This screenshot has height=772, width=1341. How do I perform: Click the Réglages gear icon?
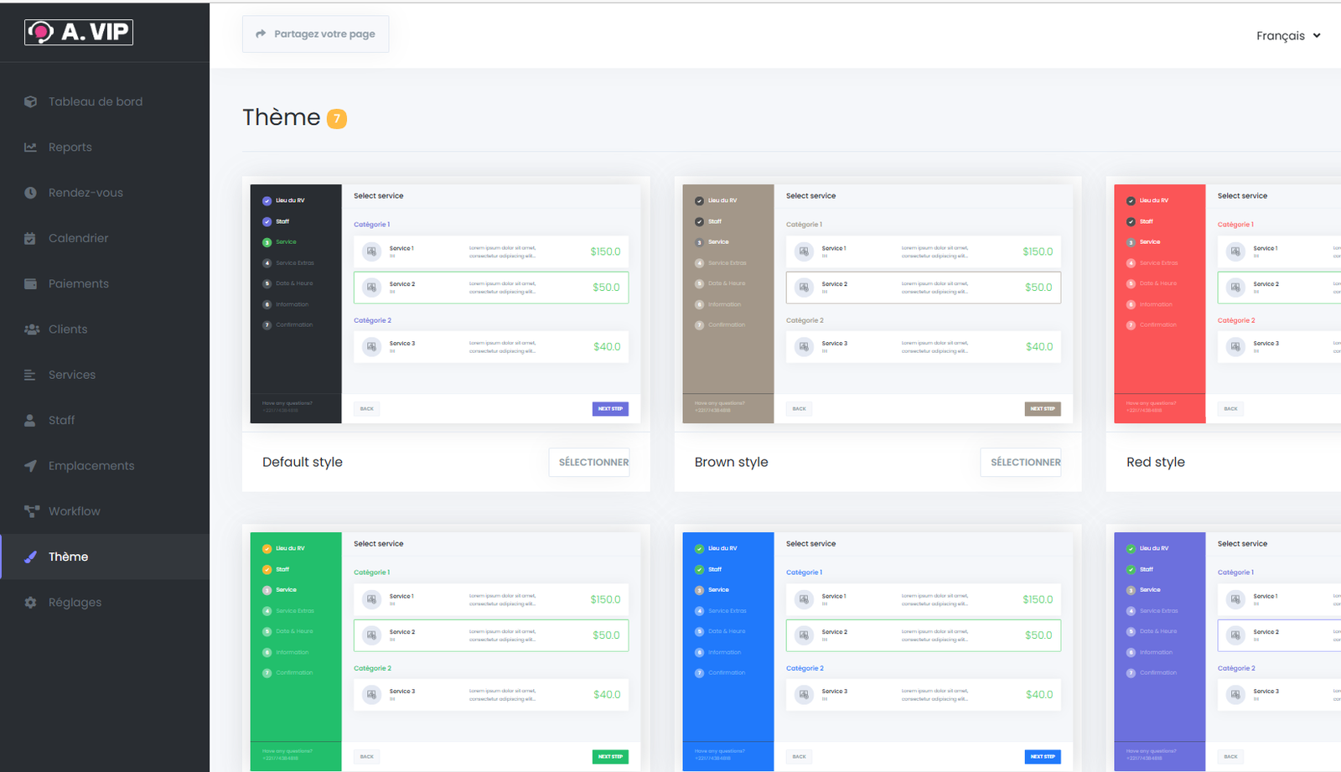pyautogui.click(x=30, y=603)
